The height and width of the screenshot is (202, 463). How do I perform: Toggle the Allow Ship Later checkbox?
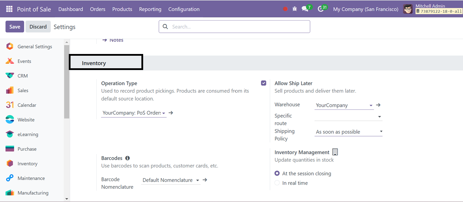pyautogui.click(x=264, y=83)
